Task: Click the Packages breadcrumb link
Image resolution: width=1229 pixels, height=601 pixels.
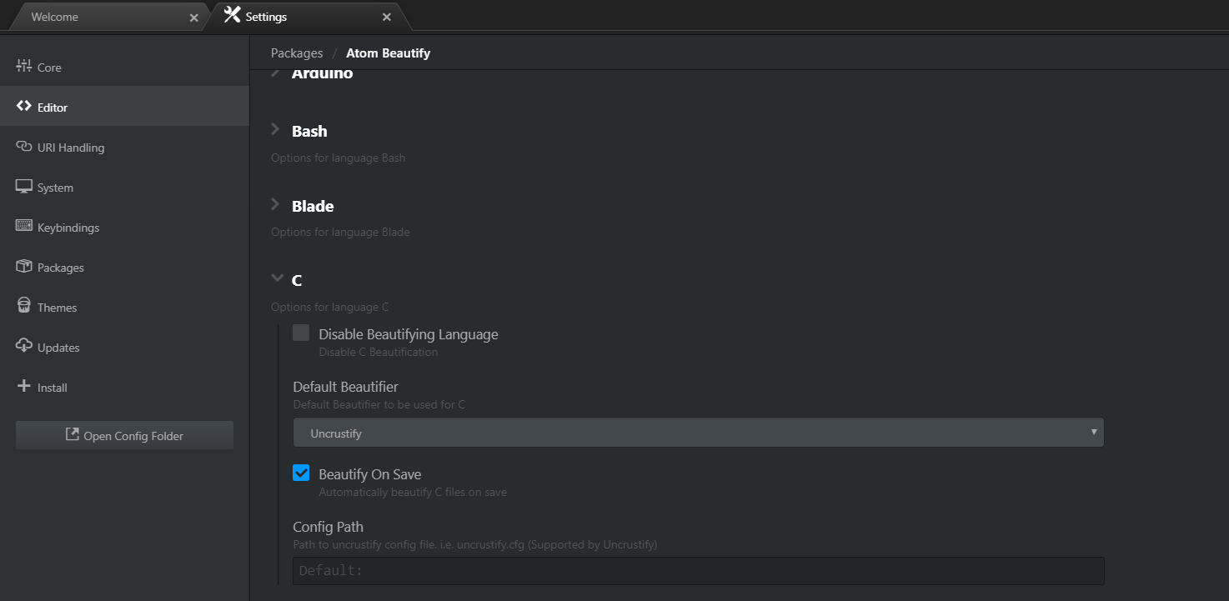Action: 296,53
